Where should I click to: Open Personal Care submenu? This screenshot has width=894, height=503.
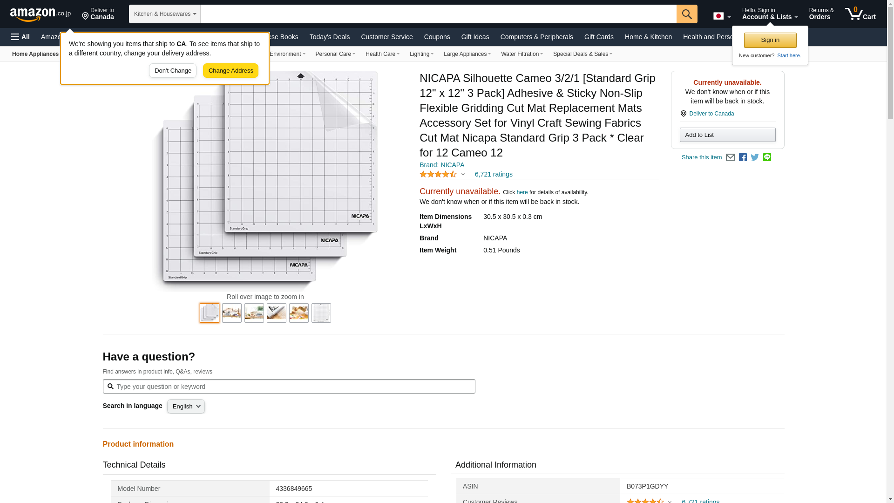coord(335,54)
